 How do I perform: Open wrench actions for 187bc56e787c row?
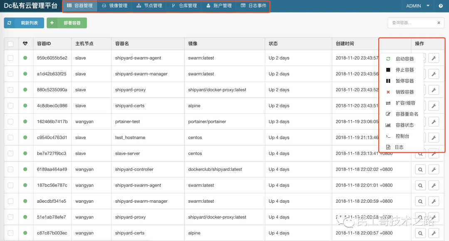tap(433, 185)
